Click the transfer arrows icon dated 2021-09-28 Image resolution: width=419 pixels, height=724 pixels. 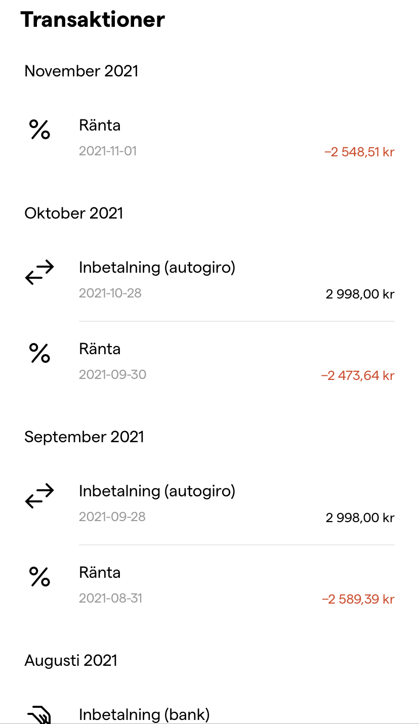point(39,496)
